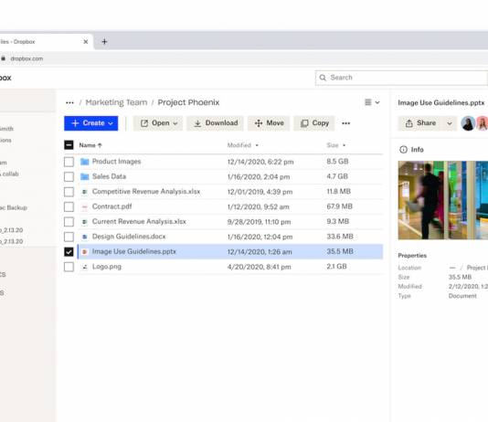Toggle the select-all checkbox in header
488x422 pixels.
coord(69,145)
